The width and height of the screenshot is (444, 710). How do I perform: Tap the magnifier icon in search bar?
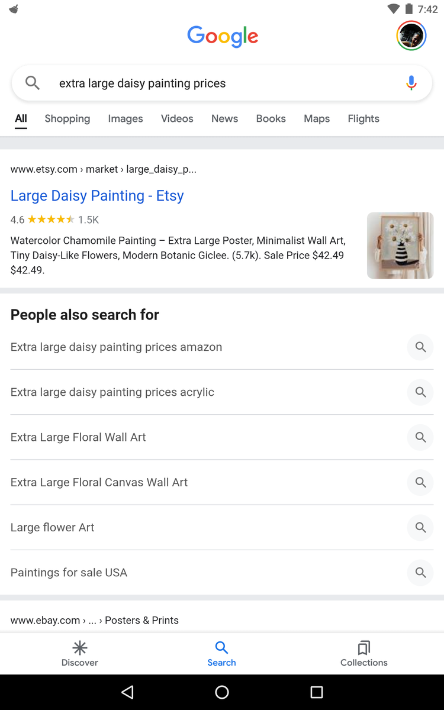tap(33, 83)
